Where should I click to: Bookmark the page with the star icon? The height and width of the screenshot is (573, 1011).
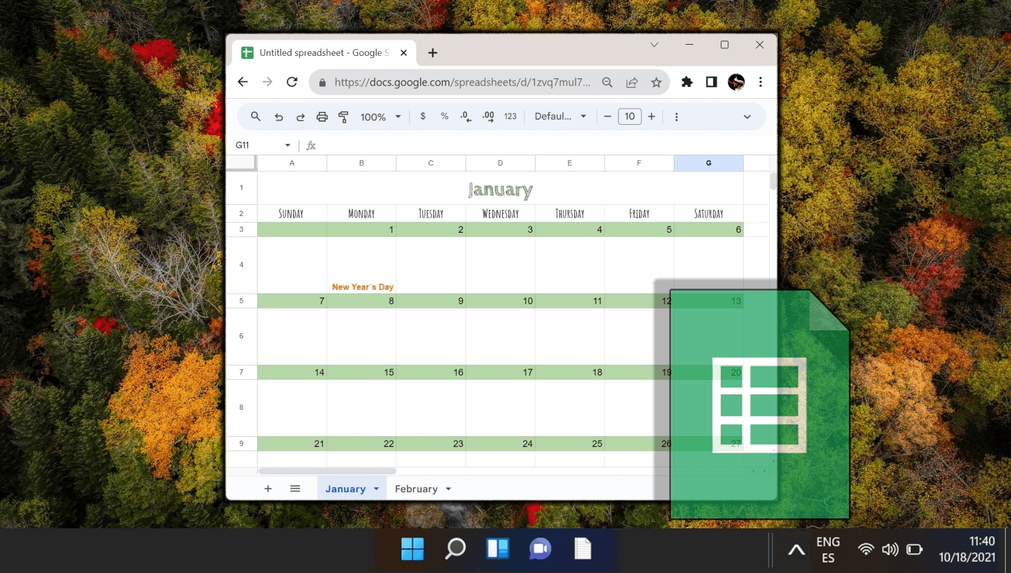(656, 82)
